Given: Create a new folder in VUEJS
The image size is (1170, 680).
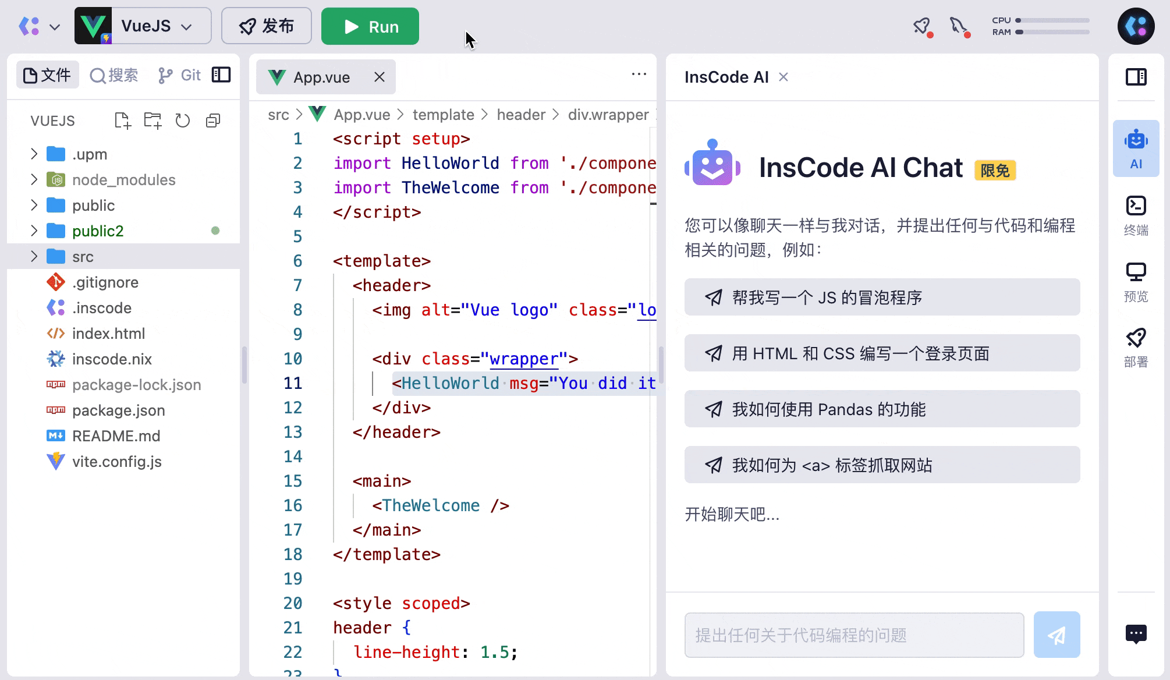Looking at the screenshot, I should tap(153, 121).
